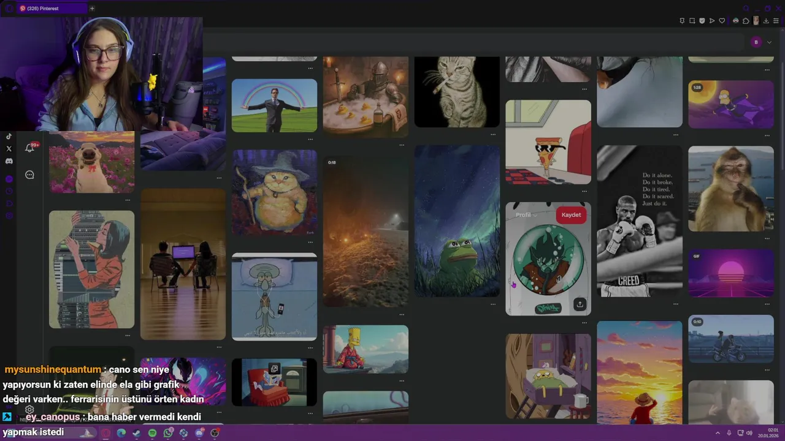
Task: Open the Luffy sunset beach pin
Action: (x=640, y=372)
